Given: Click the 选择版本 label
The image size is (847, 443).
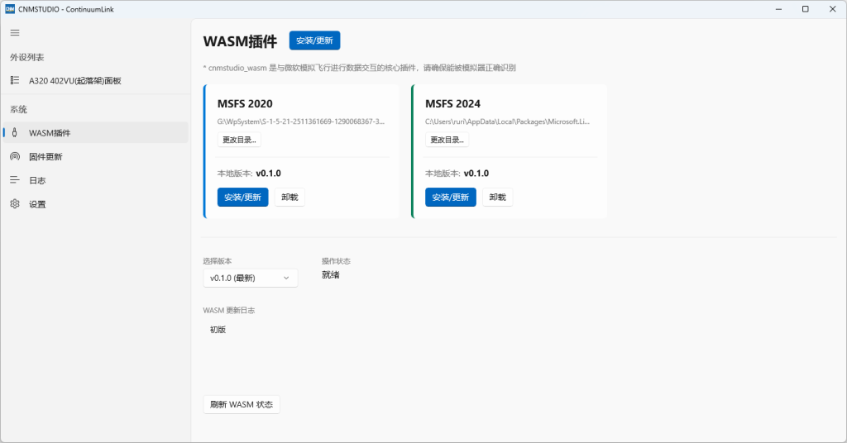Looking at the screenshot, I should point(218,261).
